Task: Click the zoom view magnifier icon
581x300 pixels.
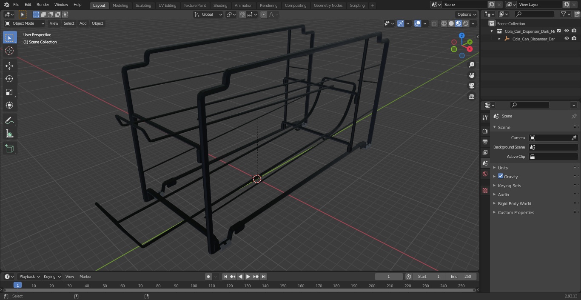Action: coord(471,65)
